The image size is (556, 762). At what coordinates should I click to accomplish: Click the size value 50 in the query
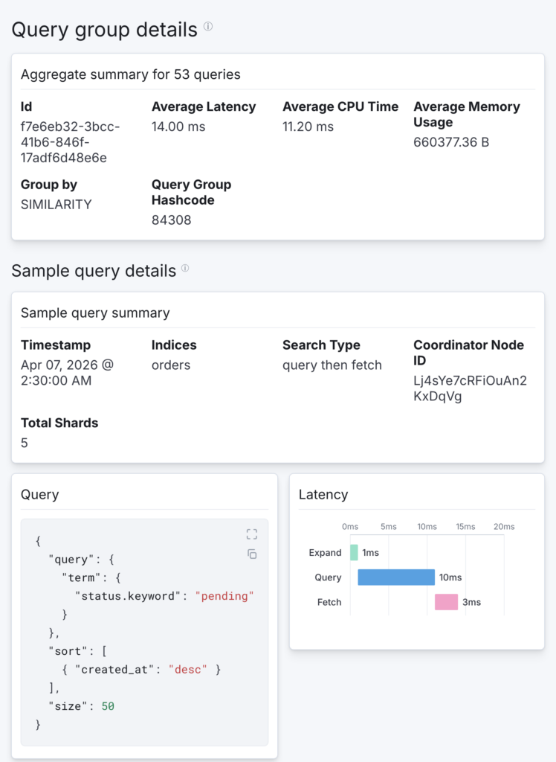click(x=108, y=706)
